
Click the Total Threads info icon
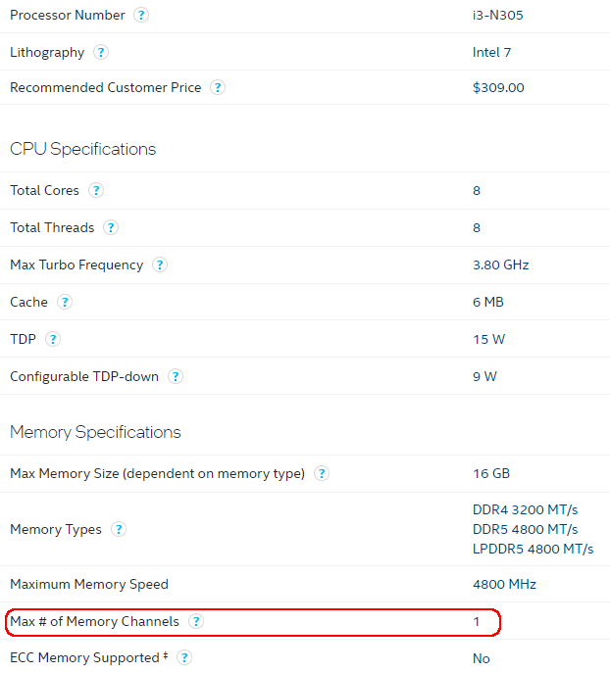(111, 227)
